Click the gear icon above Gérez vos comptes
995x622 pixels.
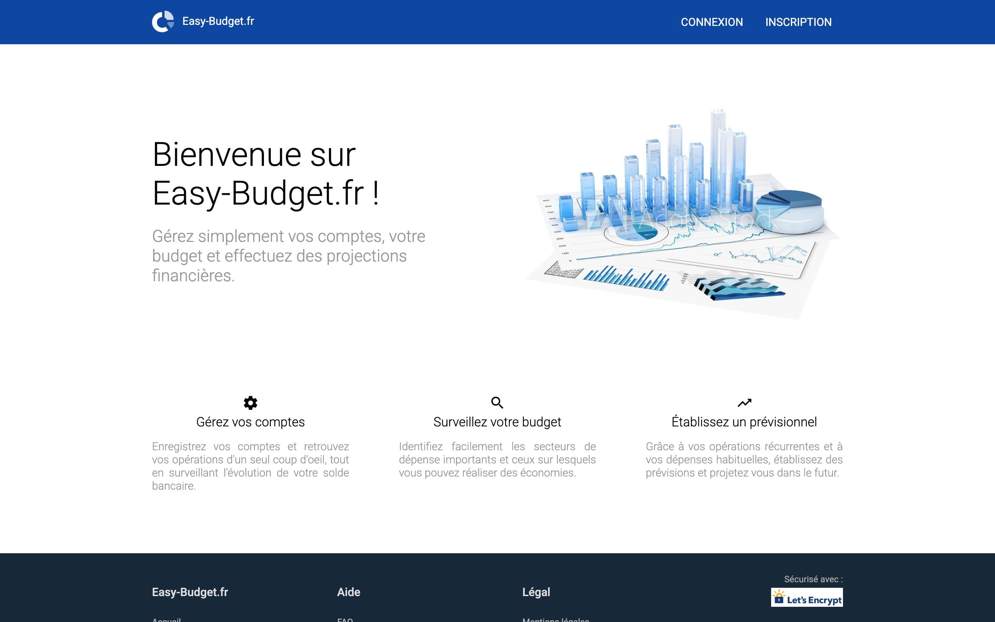[x=250, y=403]
